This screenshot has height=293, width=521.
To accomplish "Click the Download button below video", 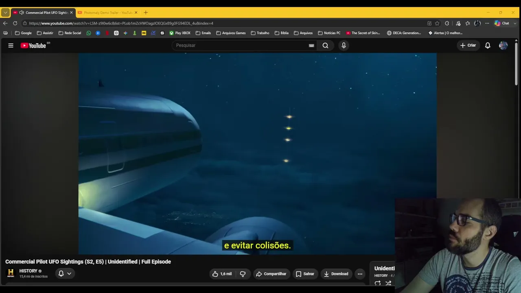I will tap(336, 274).
